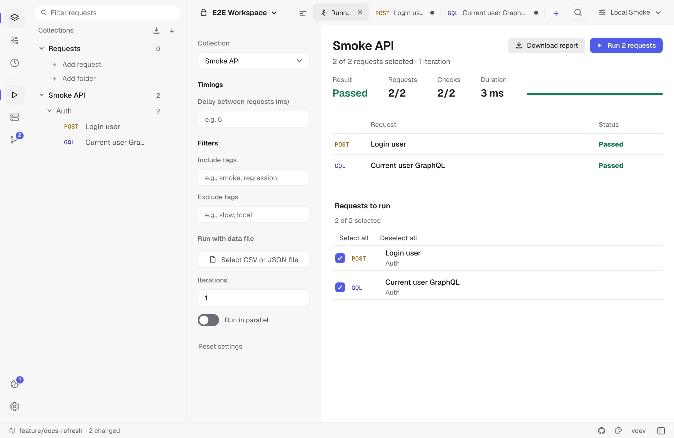Open the search magnifier icon in top bar
674x438 pixels.
[x=578, y=12]
